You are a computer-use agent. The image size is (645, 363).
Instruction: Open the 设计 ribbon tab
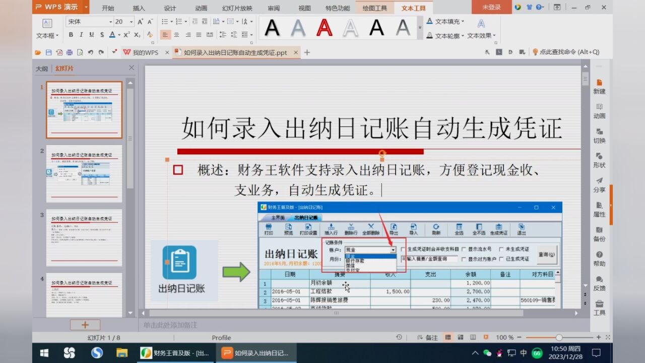click(170, 8)
